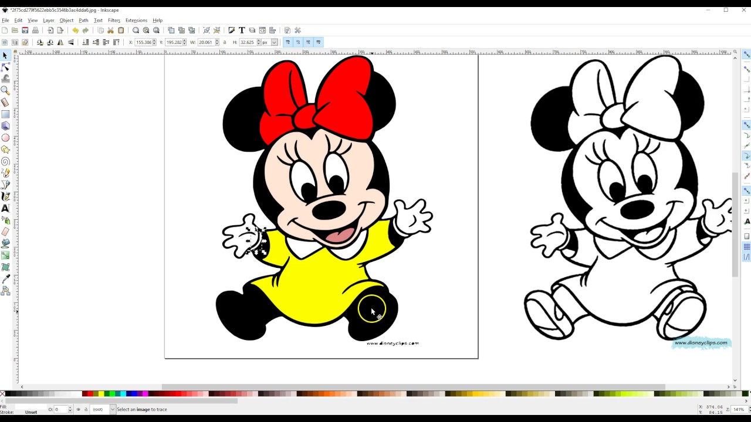Toggle layer lock icon in status bar

pyautogui.click(x=86, y=409)
